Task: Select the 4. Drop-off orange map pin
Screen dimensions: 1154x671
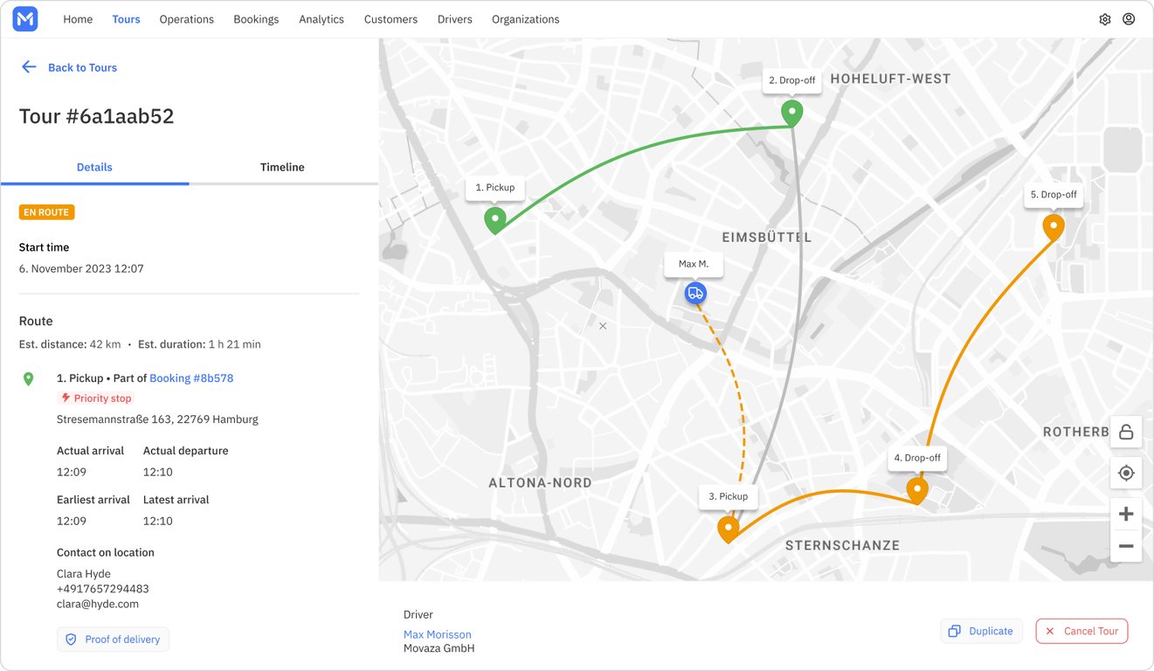Action: [916, 490]
